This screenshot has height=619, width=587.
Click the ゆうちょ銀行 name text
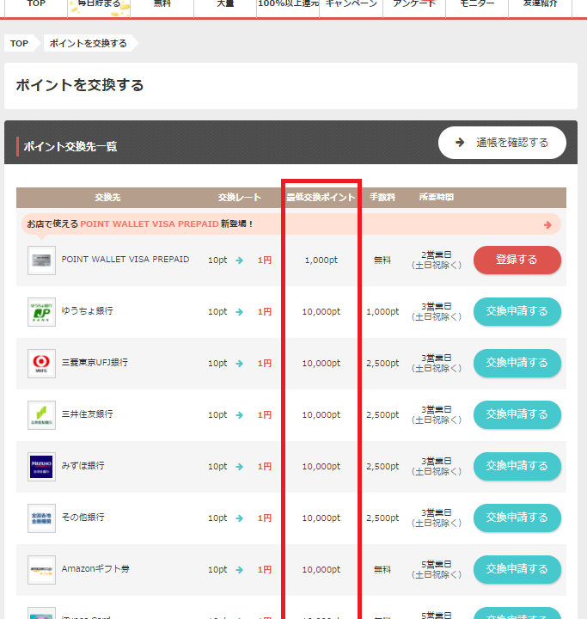click(88, 311)
